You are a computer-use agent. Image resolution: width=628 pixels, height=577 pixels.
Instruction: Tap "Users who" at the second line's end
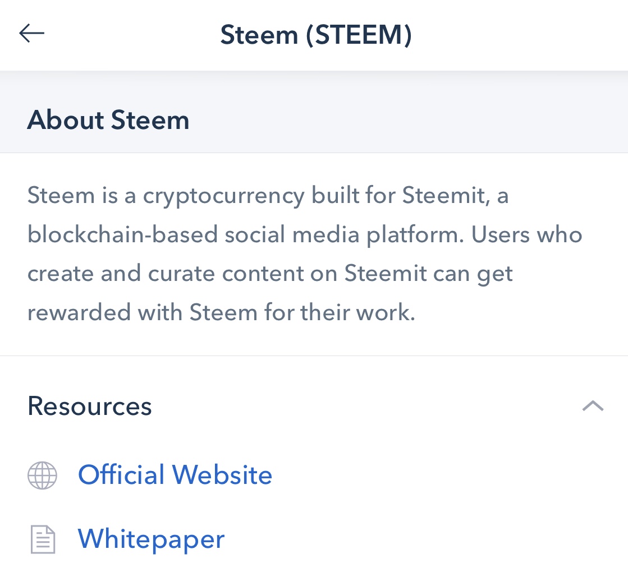pos(526,234)
